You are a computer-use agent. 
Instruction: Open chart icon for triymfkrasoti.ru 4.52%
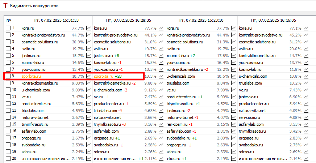point(234,104)
